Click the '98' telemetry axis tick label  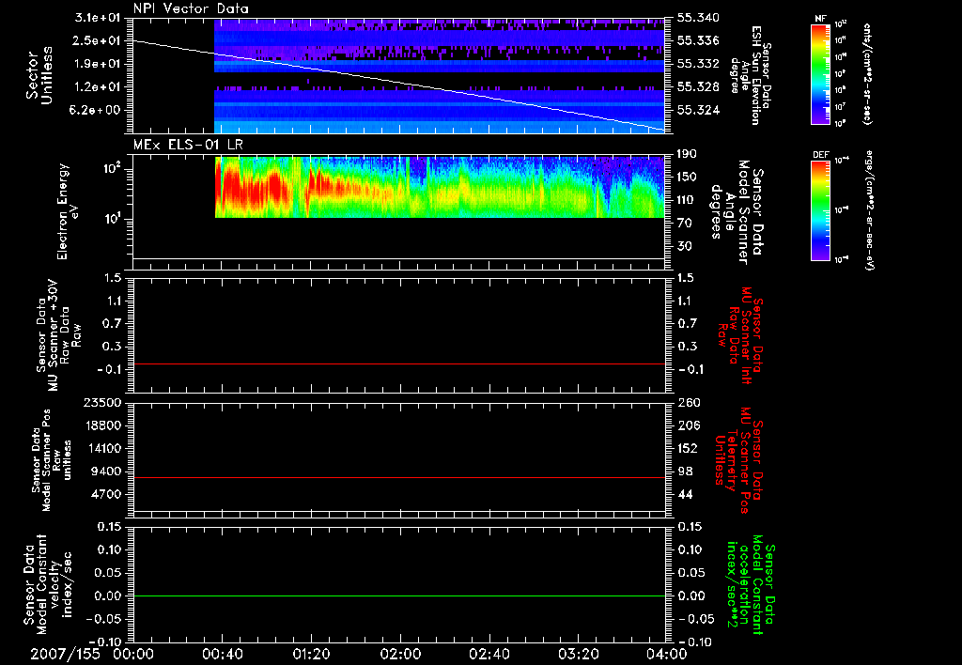tap(685, 472)
